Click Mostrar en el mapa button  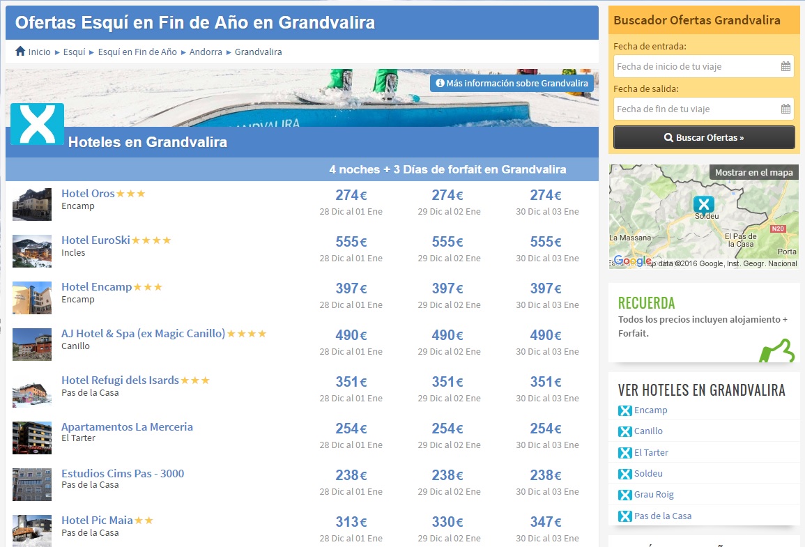pos(753,172)
